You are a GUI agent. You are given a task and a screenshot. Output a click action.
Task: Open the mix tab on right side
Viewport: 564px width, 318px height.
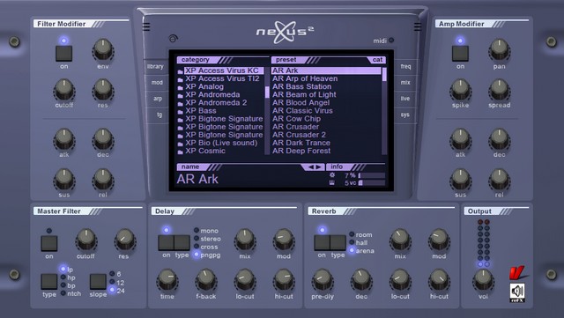405,83
